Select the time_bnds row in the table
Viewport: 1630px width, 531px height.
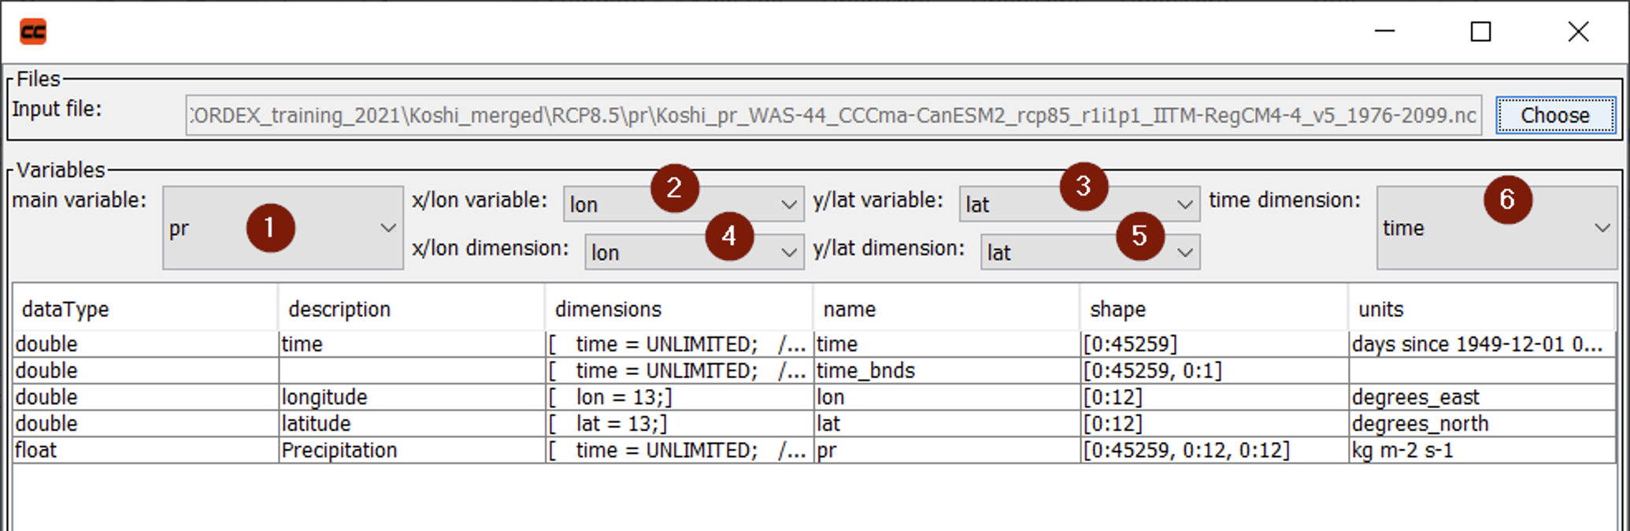[865, 371]
